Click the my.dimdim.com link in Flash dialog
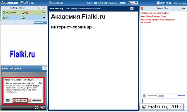 [x=13, y=86]
